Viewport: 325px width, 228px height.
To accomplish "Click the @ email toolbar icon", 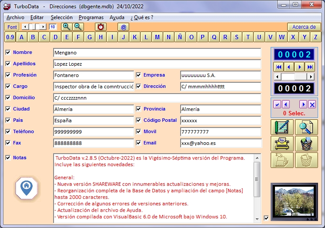I will pyautogui.click(x=124, y=27).
